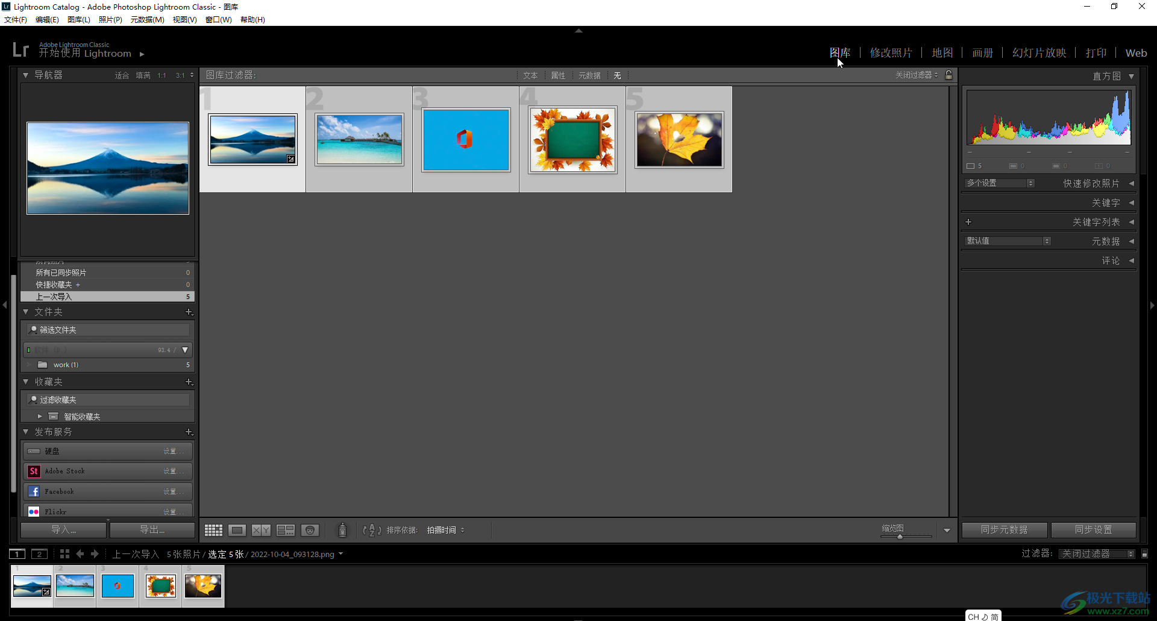The image size is (1157, 621).
Task: Switch to the 修改照片 module
Action: click(891, 53)
